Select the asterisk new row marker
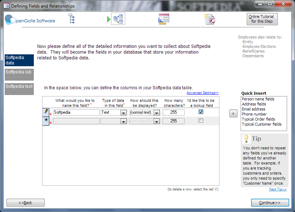Viewport: 295px width, 212px height. point(46,121)
